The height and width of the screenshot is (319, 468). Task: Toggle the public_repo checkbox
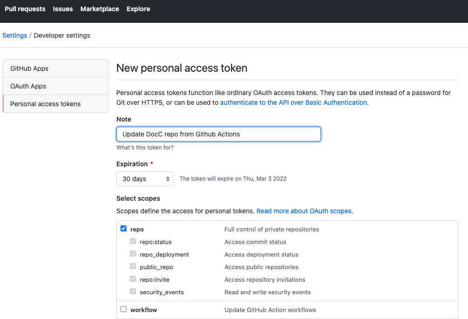[133, 266]
